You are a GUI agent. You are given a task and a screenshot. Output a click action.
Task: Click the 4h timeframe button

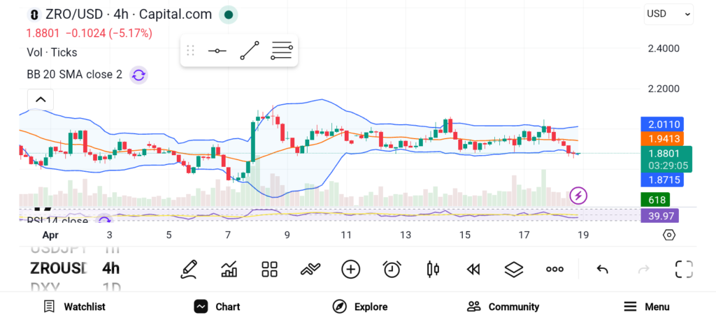110,268
